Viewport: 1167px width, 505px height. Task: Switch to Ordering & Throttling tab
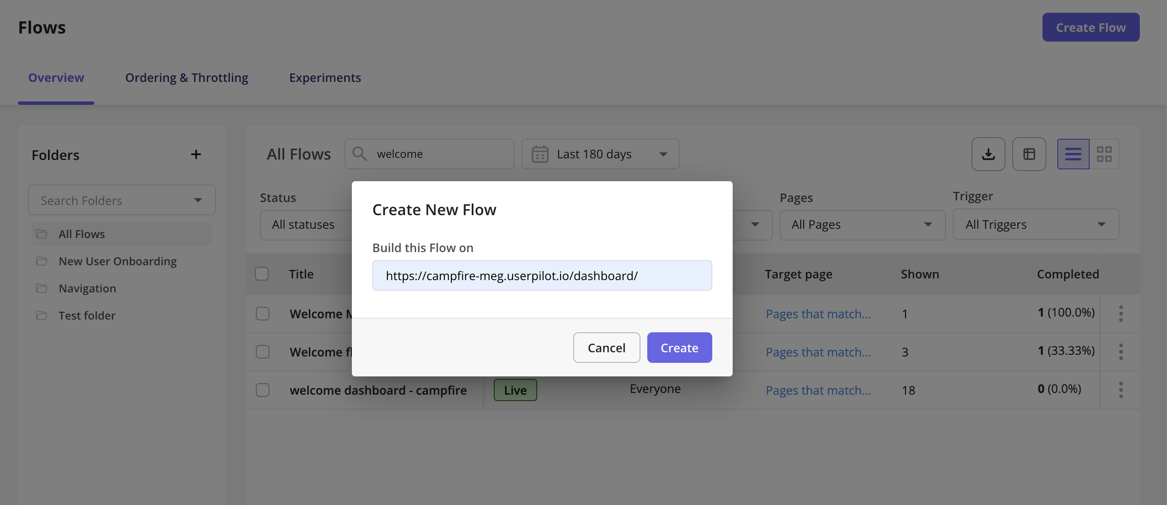tap(187, 78)
